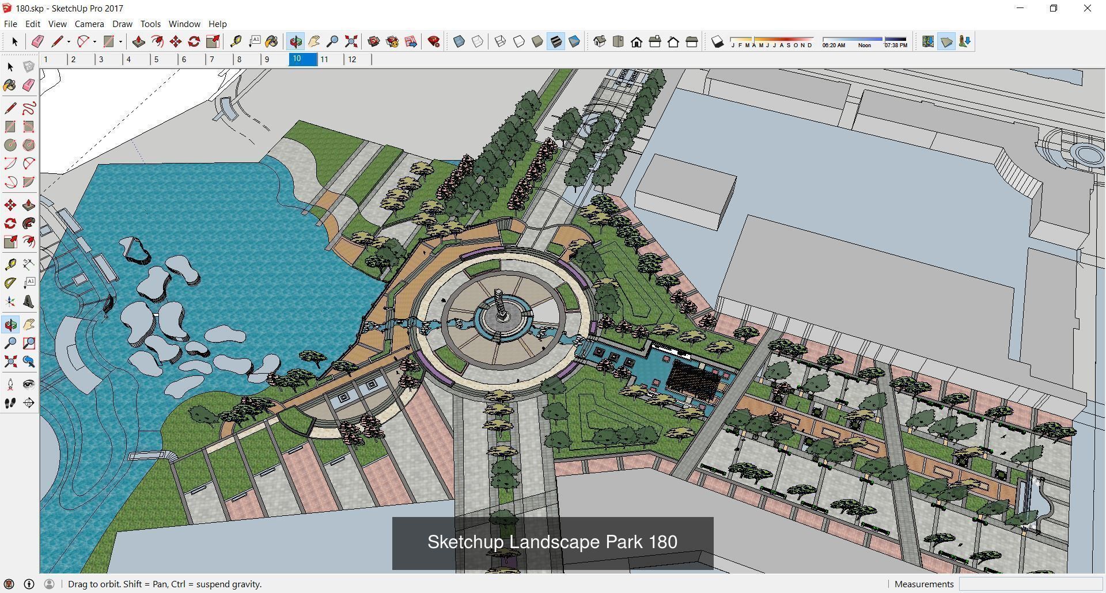Screen dimensions: 1106x593
Task: Select the Tape Measure tool in top toolbar
Action: [236, 41]
